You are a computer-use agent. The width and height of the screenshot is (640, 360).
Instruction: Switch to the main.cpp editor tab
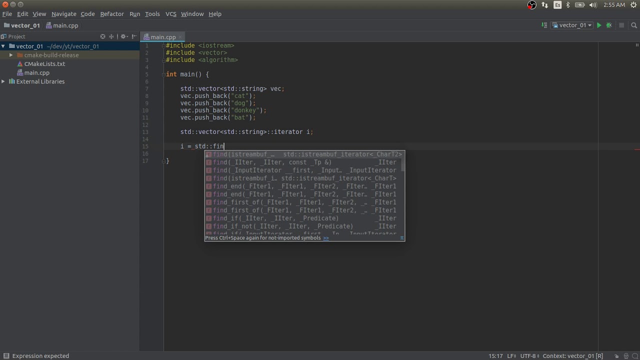pos(163,36)
